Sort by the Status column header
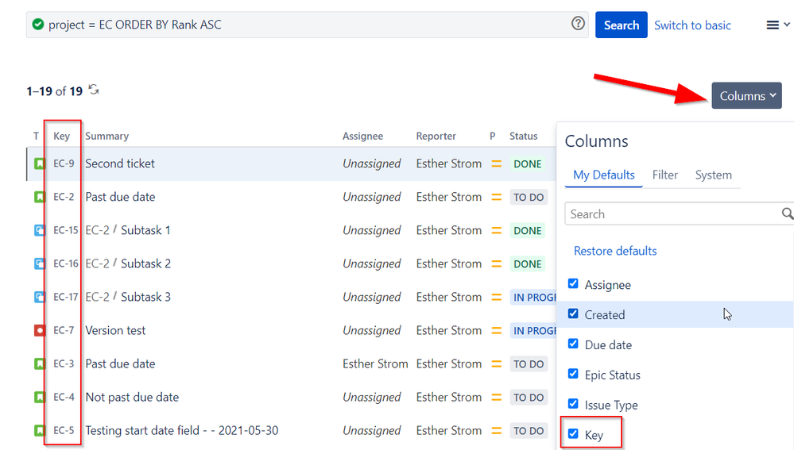The height and width of the screenshot is (450, 794). click(524, 136)
